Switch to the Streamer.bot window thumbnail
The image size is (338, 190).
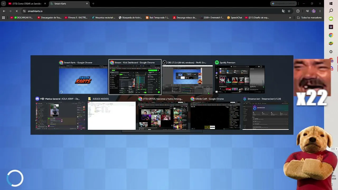(x=266, y=113)
